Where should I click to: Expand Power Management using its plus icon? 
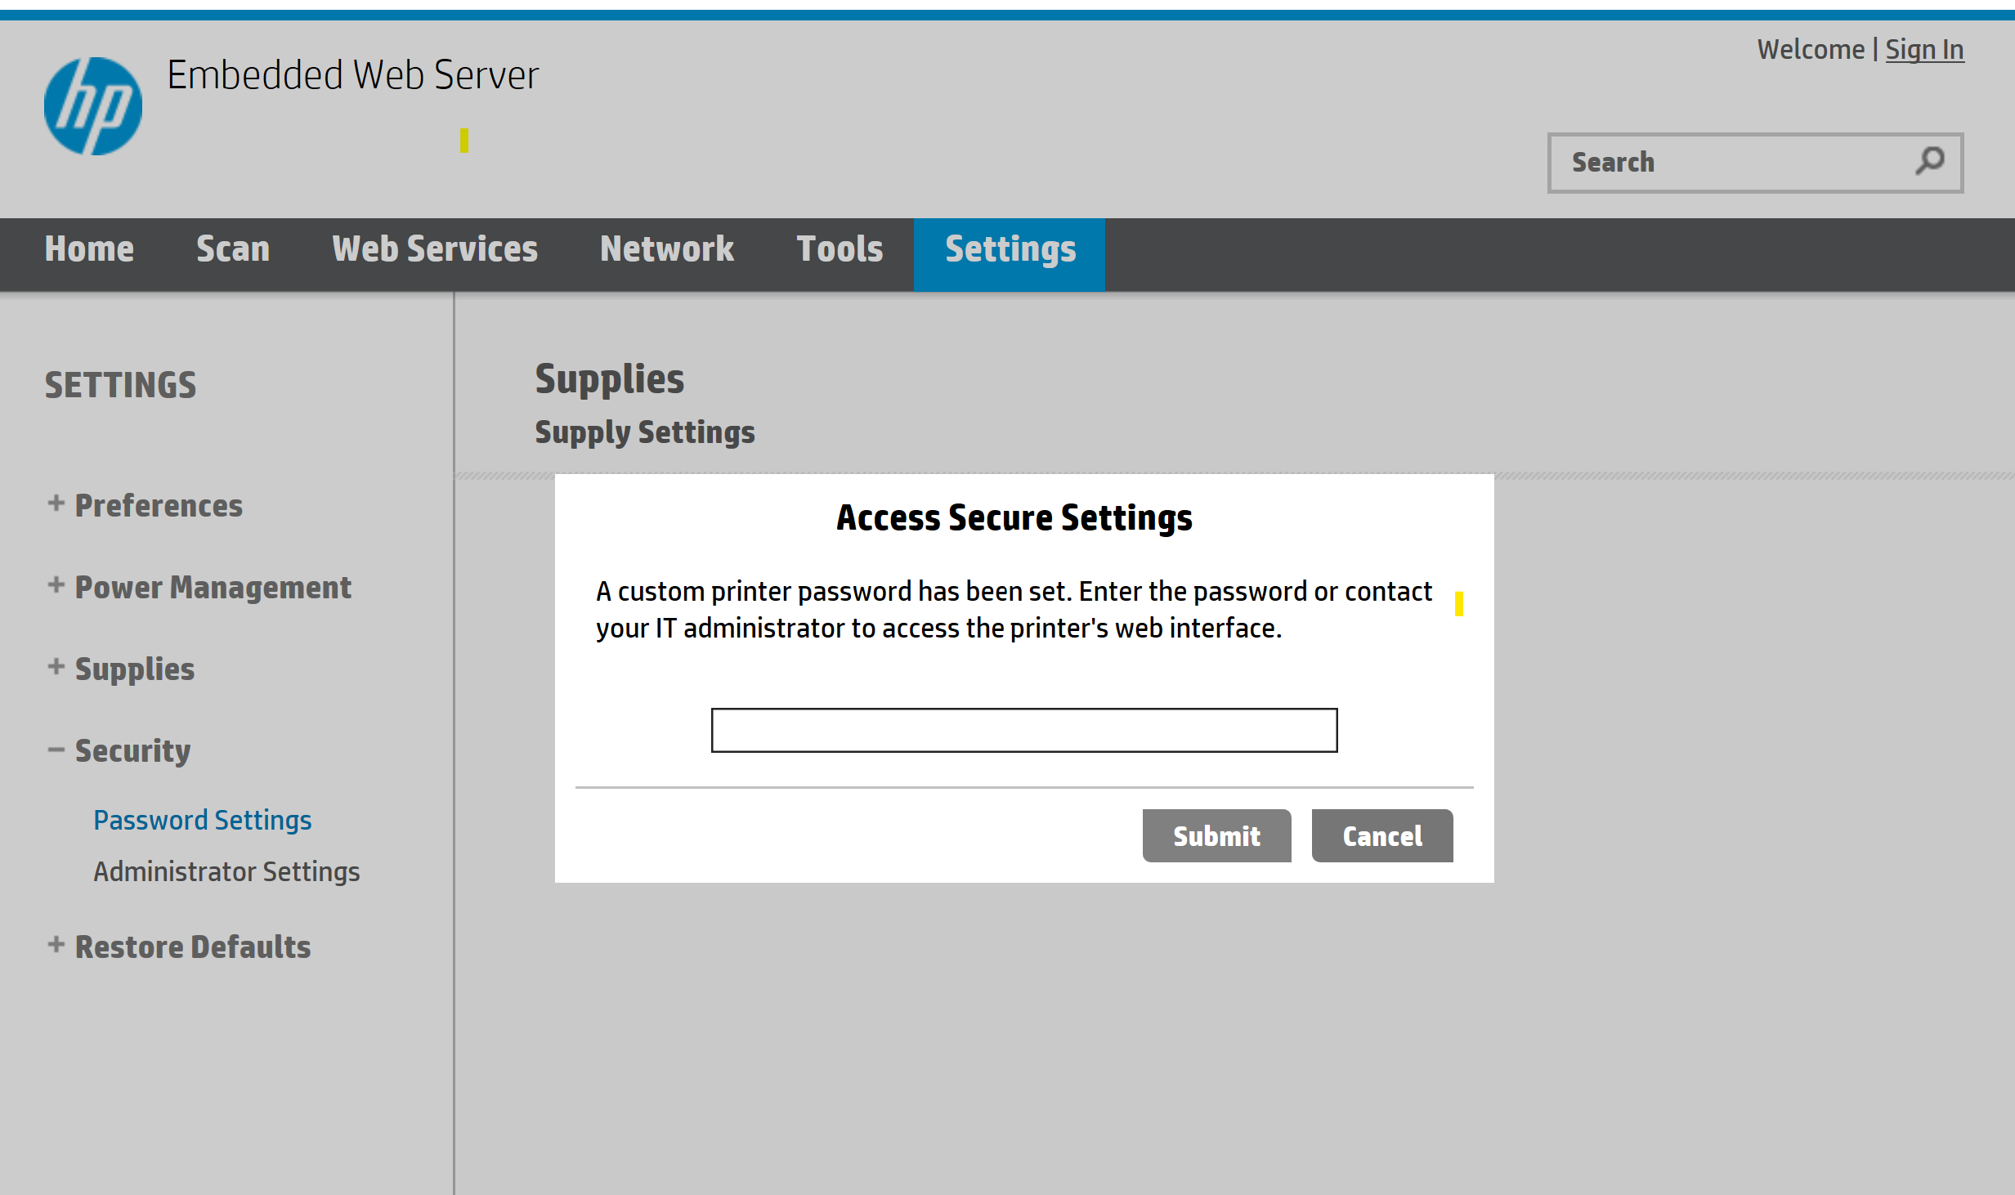click(x=56, y=585)
